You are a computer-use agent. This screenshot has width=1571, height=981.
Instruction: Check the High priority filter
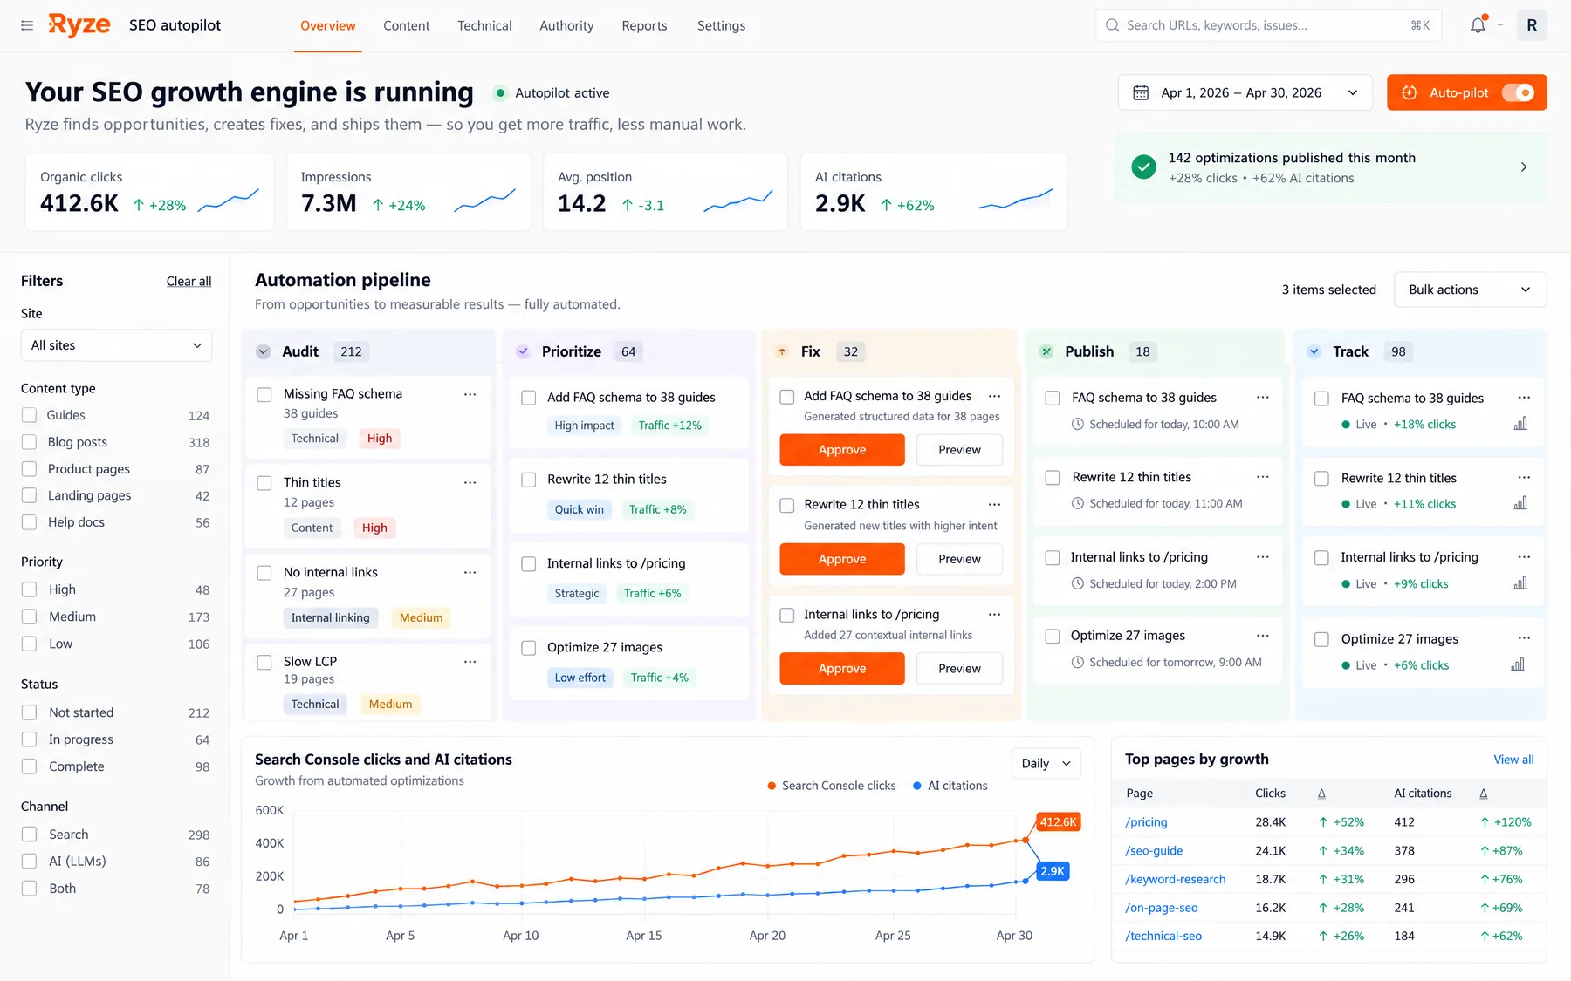[29, 589]
